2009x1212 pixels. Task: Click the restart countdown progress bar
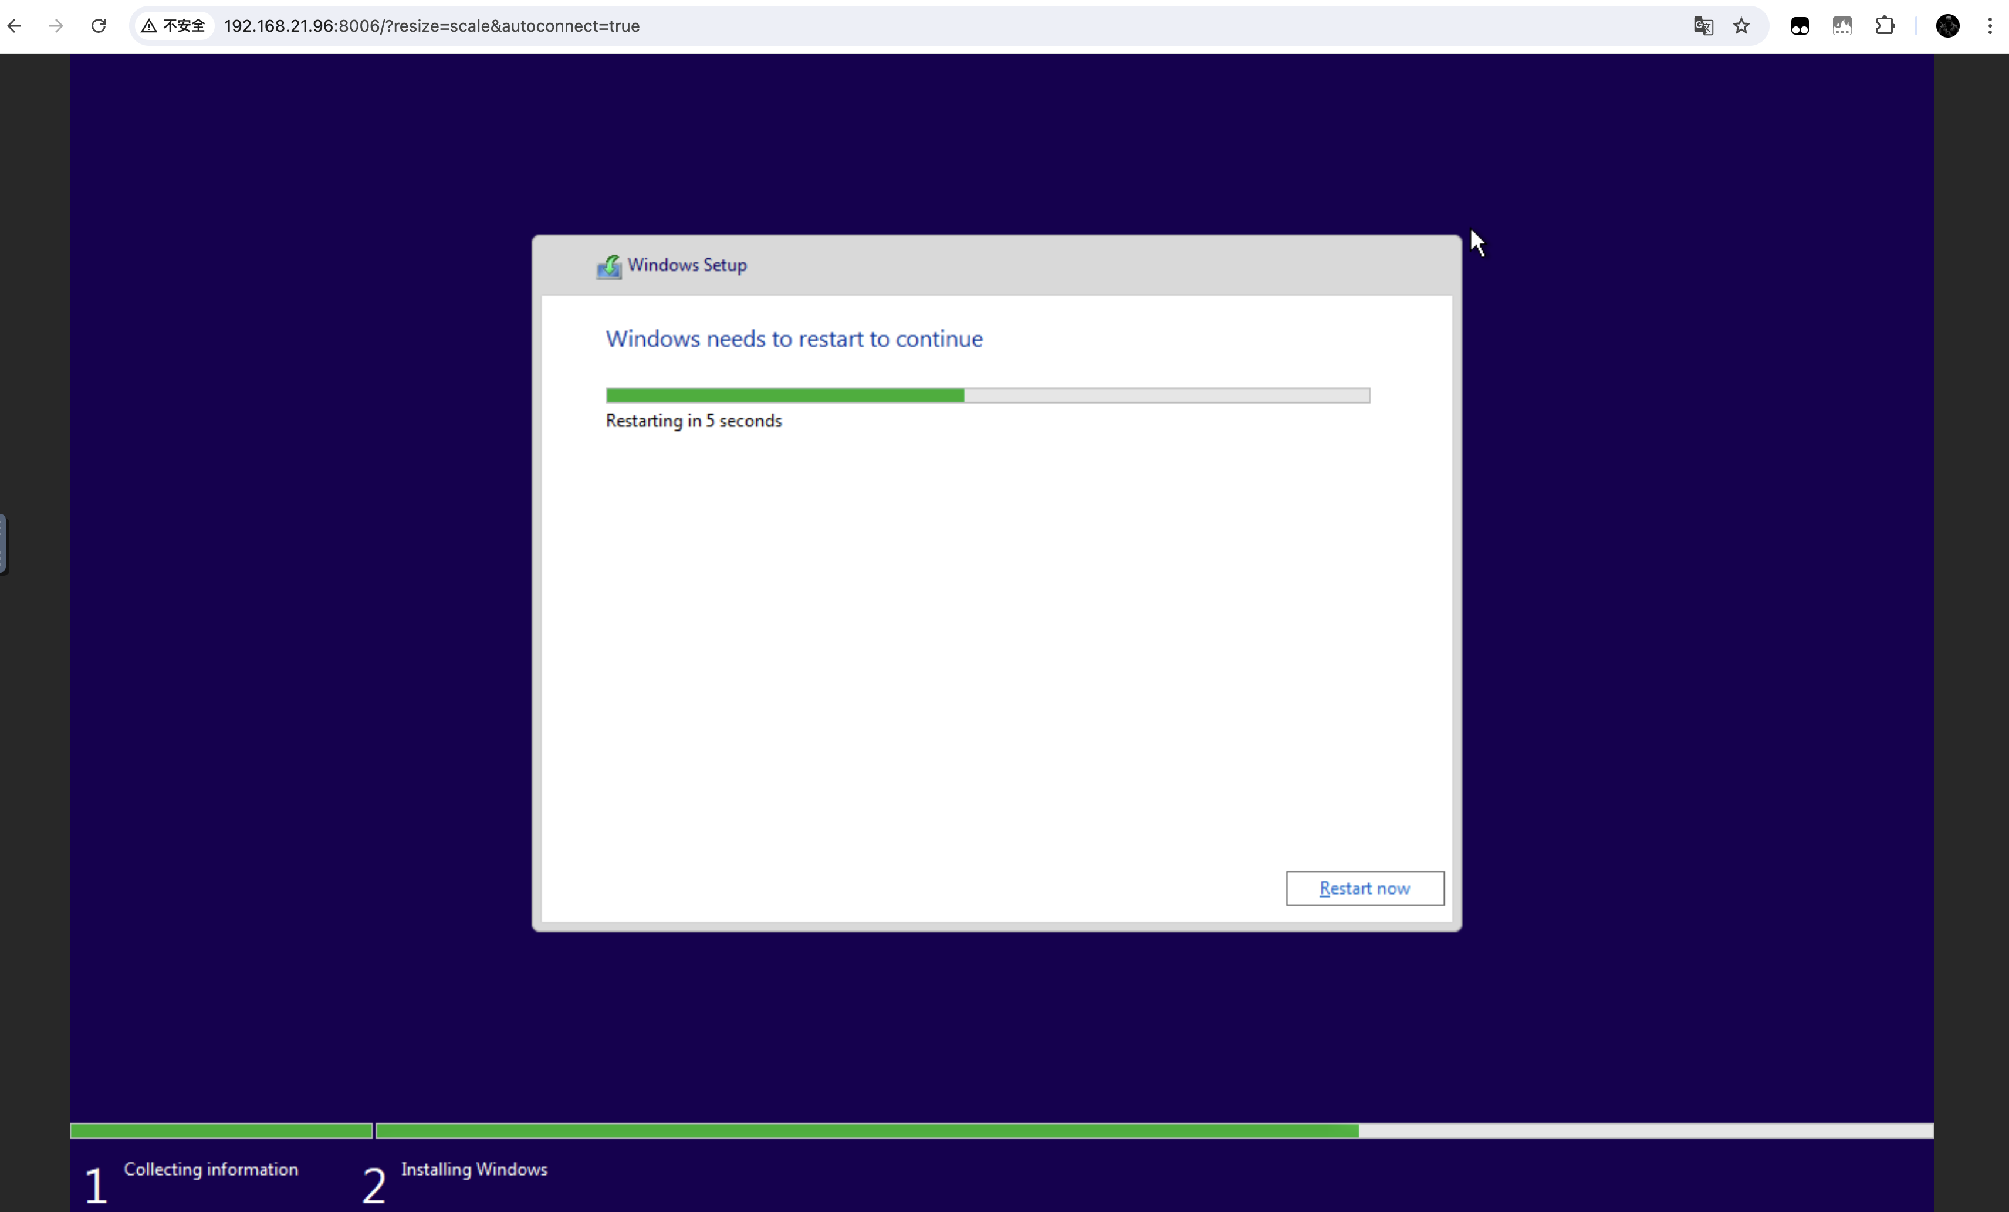point(986,395)
